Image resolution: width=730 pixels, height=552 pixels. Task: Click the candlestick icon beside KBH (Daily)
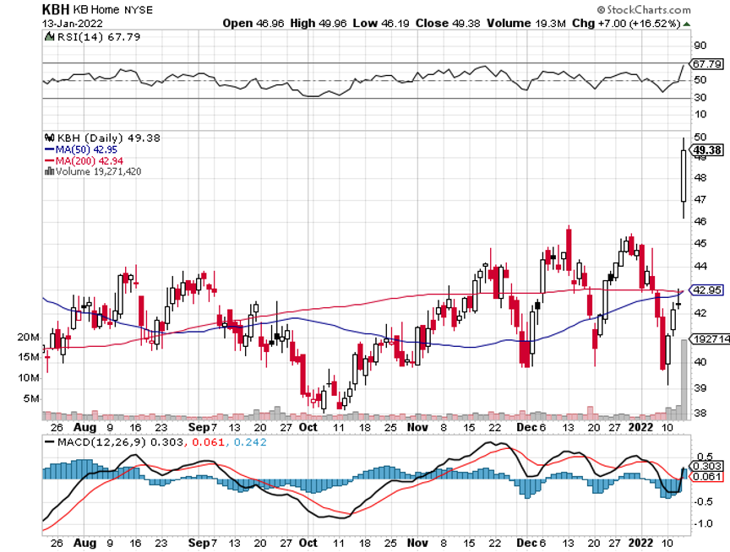coord(49,138)
